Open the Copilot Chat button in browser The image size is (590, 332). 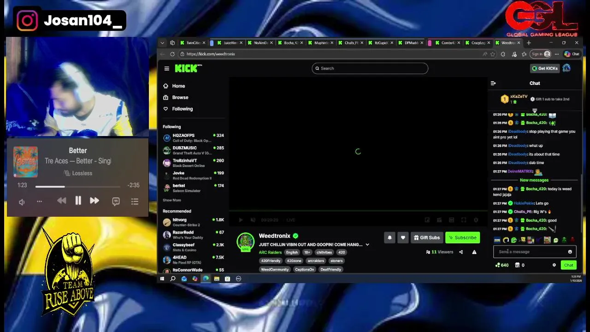coord(572,54)
